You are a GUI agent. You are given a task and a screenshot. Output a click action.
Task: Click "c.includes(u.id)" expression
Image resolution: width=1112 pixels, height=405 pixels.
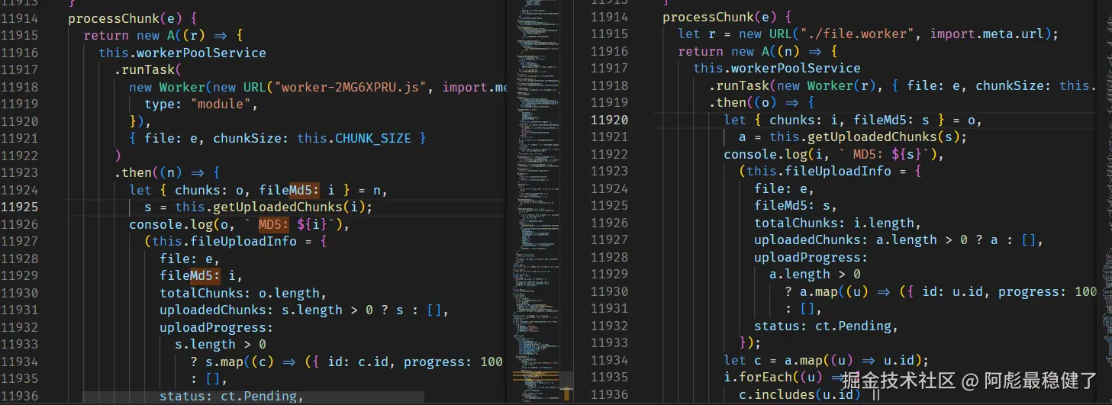click(800, 394)
